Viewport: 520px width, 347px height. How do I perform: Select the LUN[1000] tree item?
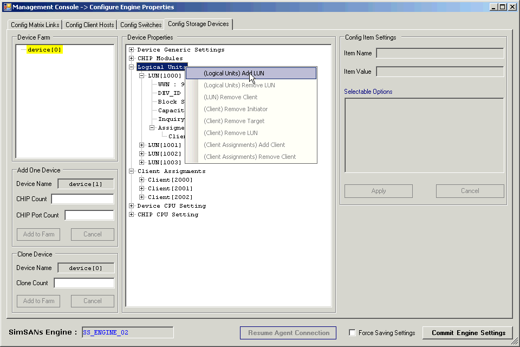(x=165, y=76)
